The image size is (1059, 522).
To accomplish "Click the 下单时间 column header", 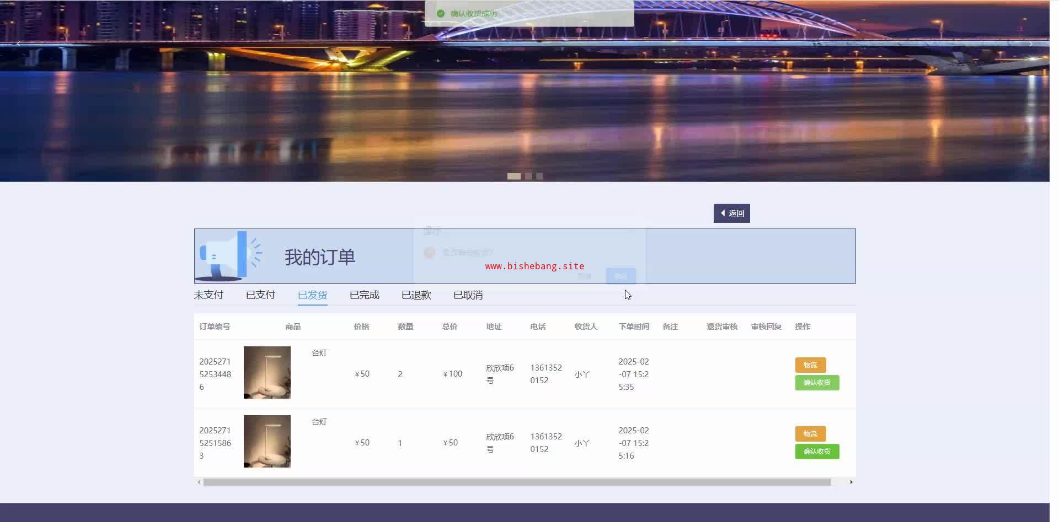I will point(634,327).
